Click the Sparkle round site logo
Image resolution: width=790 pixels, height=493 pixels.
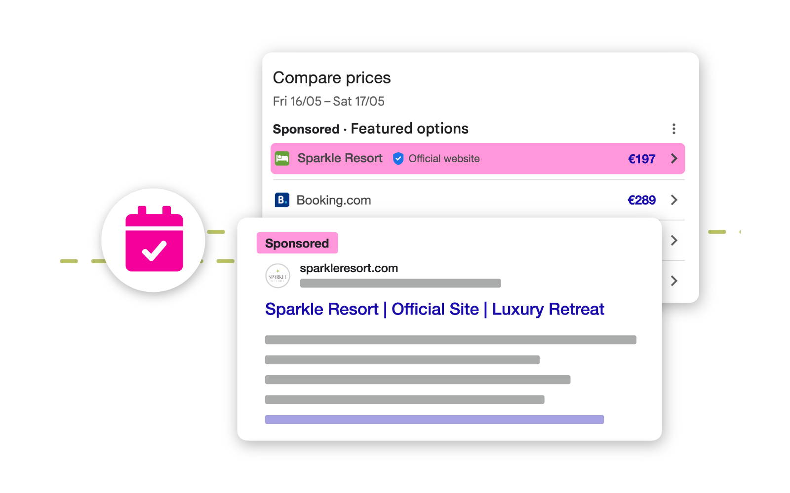pyautogui.click(x=277, y=276)
